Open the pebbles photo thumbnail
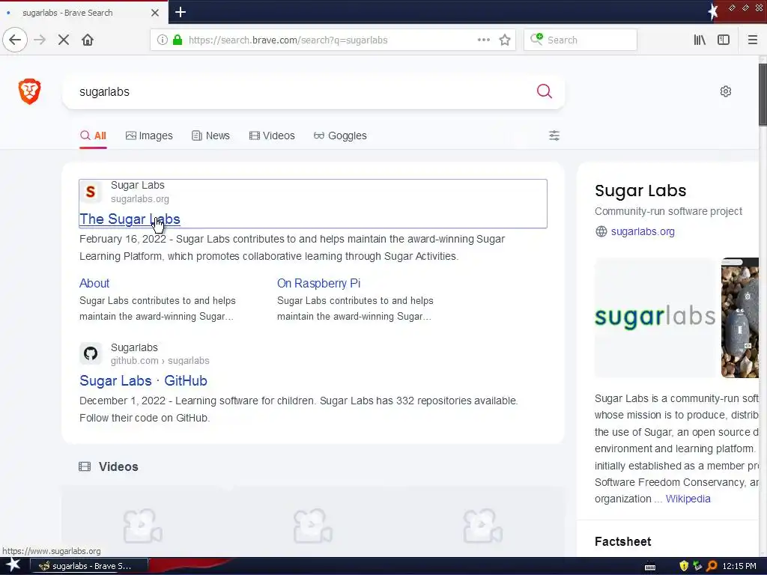This screenshot has width=767, height=575. [739, 317]
